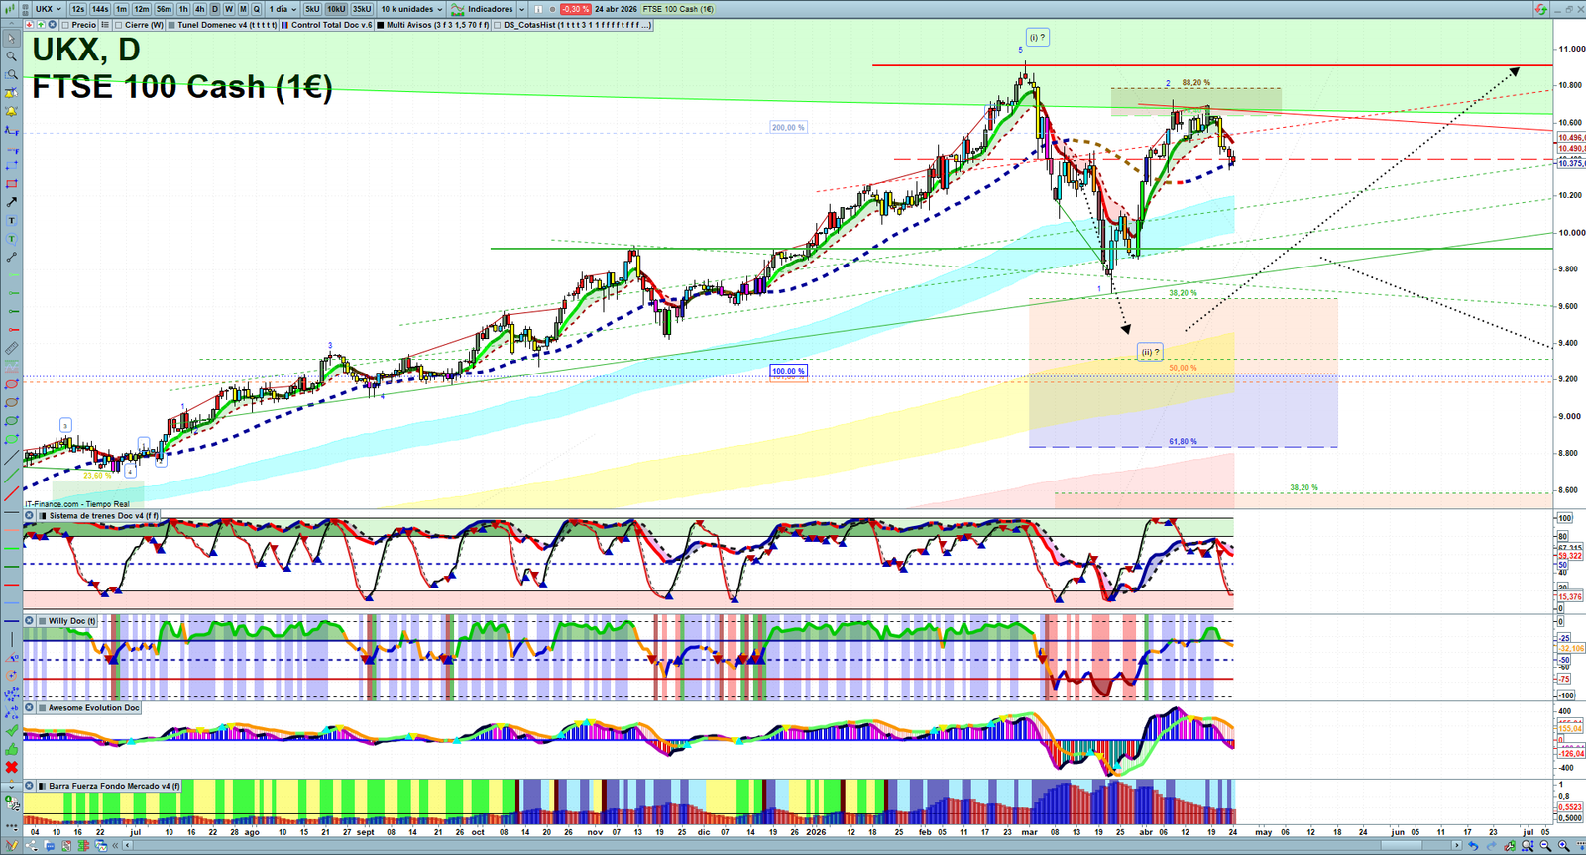Click the red X delete icon

(x=11, y=767)
